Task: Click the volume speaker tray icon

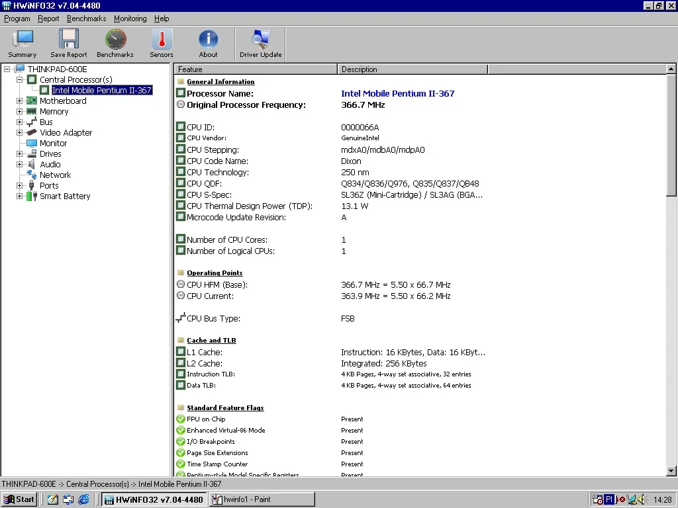Action: [x=641, y=499]
